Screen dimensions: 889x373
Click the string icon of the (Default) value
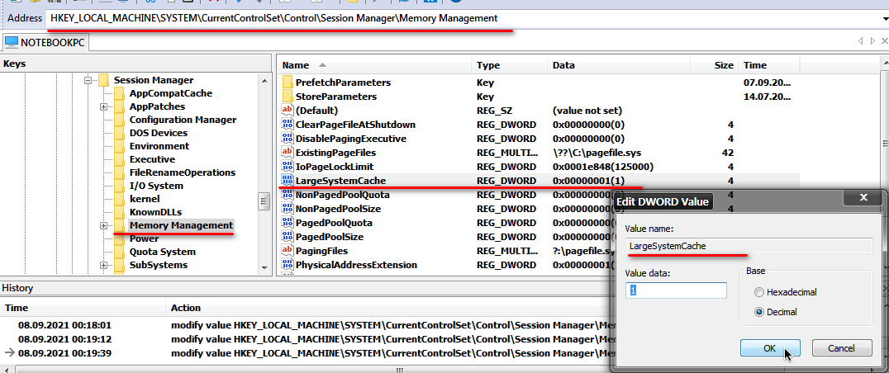tap(288, 111)
